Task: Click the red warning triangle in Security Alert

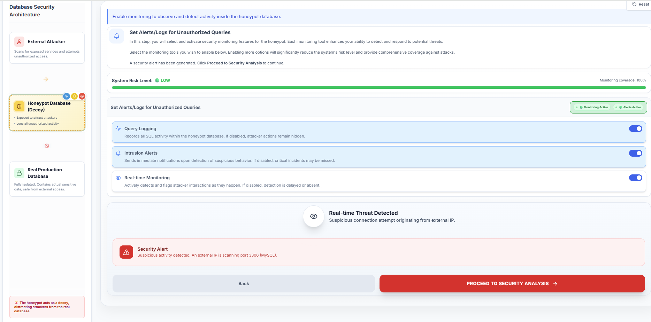Action: [x=126, y=252]
